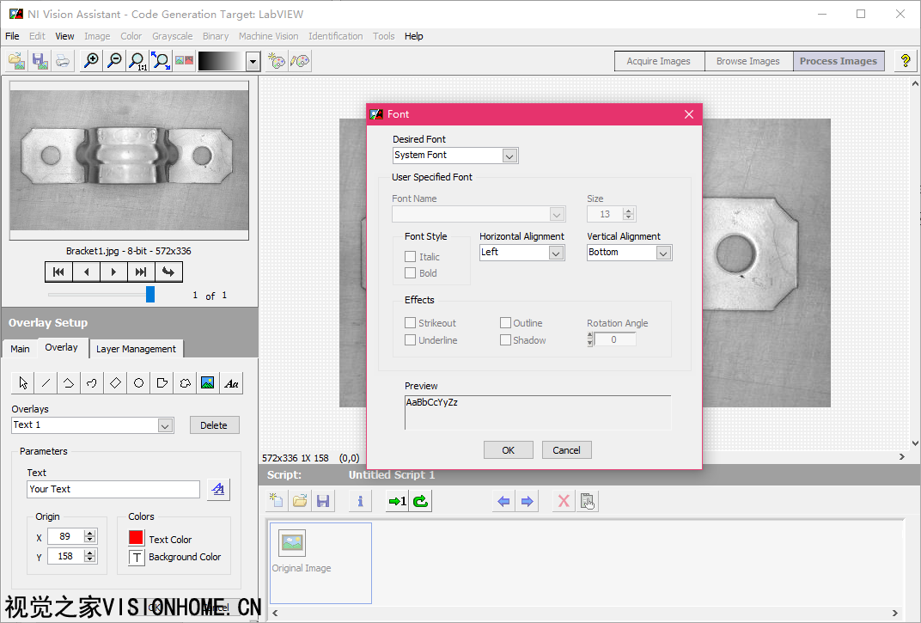Switch to the Layer Management tab
The height and width of the screenshot is (623, 921).
(x=136, y=349)
